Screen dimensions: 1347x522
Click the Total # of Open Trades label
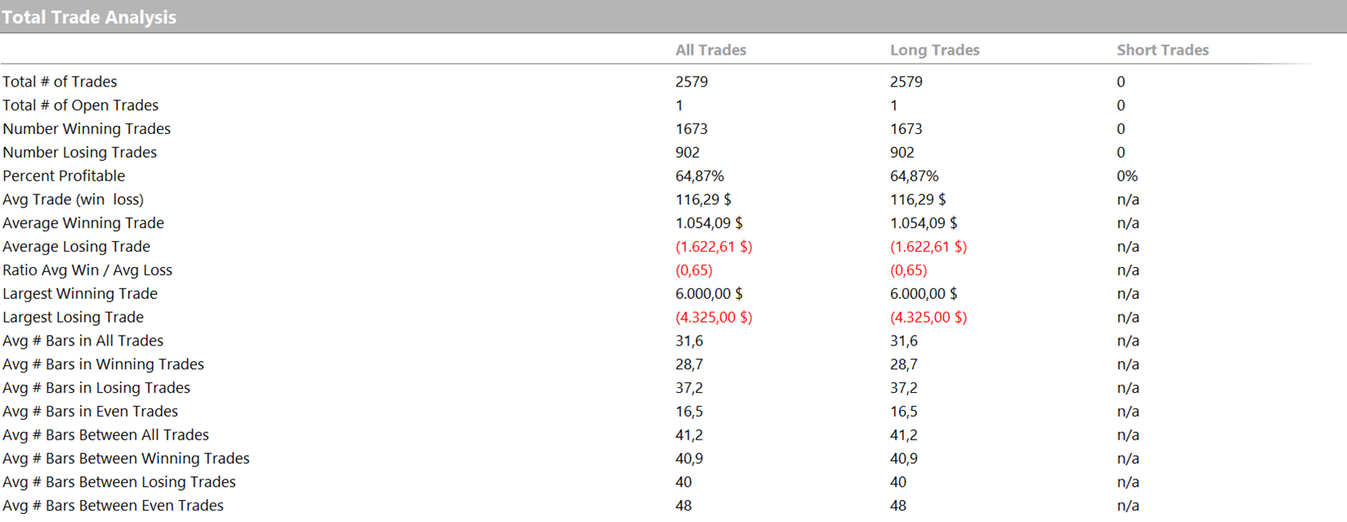[x=80, y=105]
